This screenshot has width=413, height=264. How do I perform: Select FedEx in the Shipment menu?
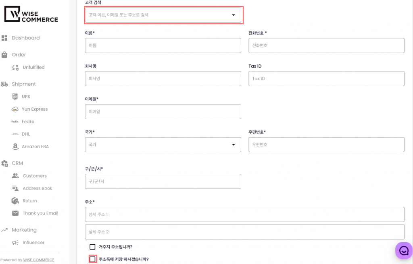tap(28, 122)
